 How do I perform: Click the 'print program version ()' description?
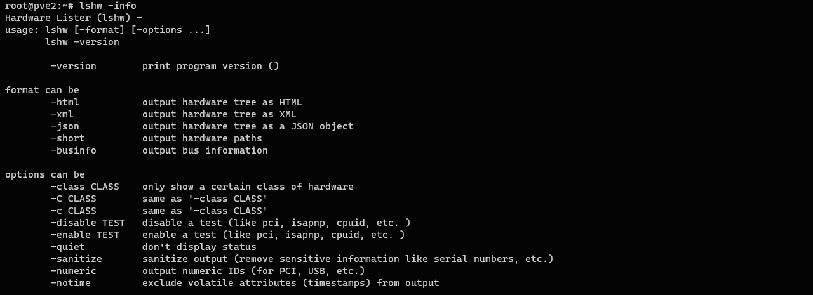[x=210, y=66]
